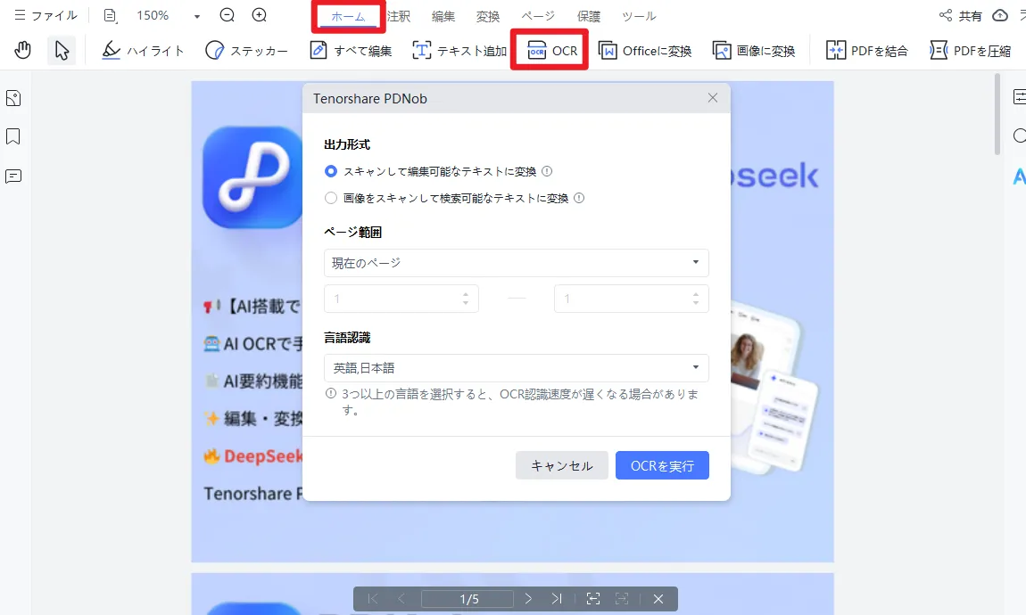Screen dimensions: 1026x615
Task: Click the キャンセル button
Action: coord(562,465)
